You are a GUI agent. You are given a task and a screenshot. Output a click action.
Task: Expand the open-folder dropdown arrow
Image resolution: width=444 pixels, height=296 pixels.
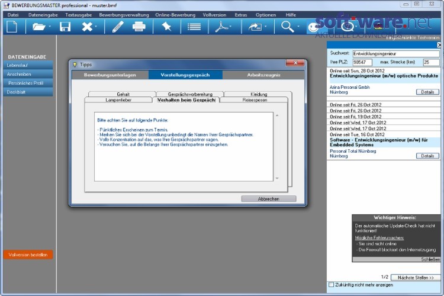point(50,27)
